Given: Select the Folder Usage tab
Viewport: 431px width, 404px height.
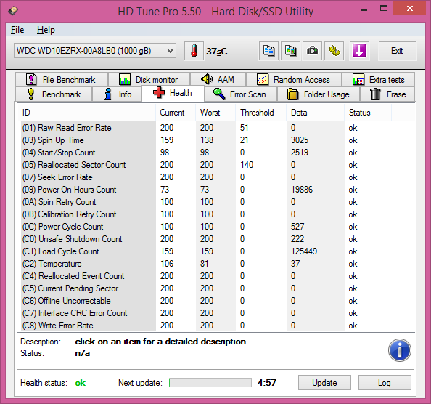Looking at the screenshot, I should coord(319,94).
